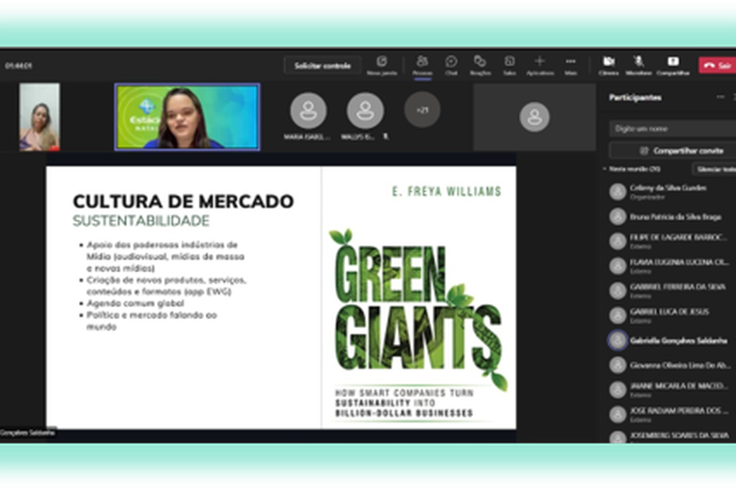Click the CULTURA DE MERCADO slide title
The height and width of the screenshot is (490, 736).
[183, 201]
